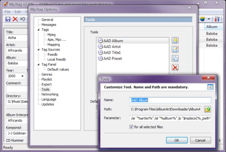Click the Parameter input field
The width and height of the screenshot is (226, 152).
[170, 118]
